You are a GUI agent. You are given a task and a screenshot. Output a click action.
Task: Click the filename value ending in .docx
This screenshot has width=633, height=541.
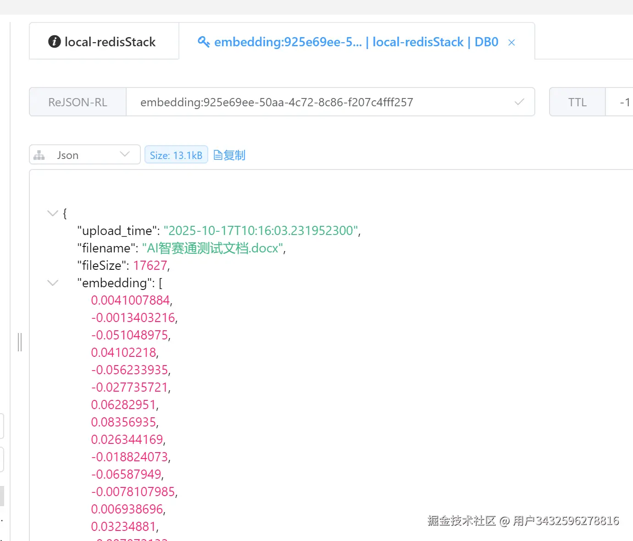tap(213, 248)
